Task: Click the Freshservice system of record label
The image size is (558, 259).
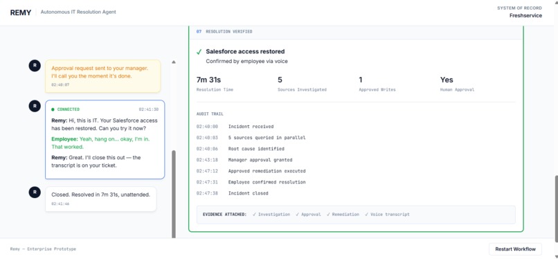Action: click(525, 15)
